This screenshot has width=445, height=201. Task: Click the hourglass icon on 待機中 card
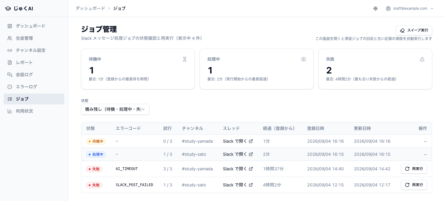(185, 59)
